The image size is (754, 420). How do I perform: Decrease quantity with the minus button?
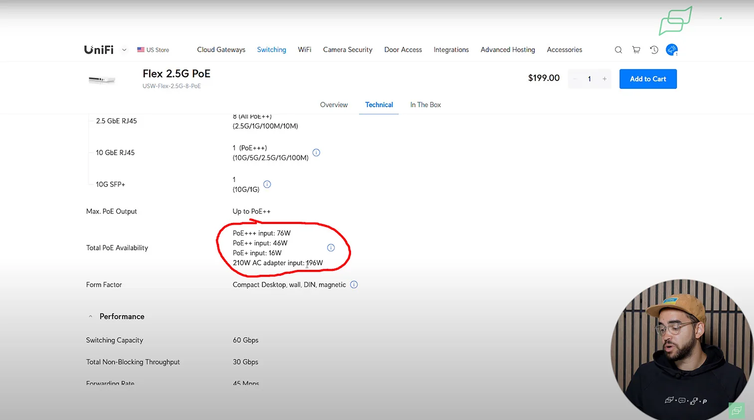coord(574,79)
